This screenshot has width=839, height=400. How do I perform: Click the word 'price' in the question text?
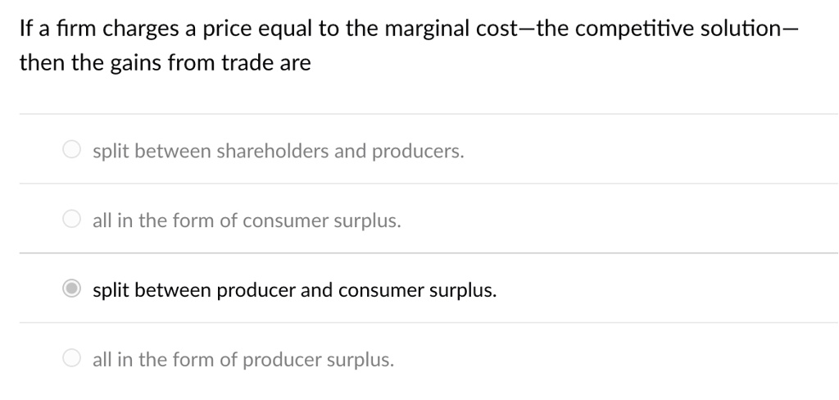click(x=226, y=30)
